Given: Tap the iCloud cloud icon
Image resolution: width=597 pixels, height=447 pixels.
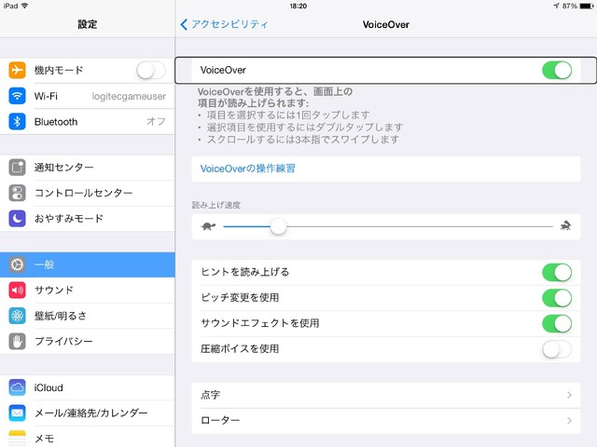Looking at the screenshot, I should point(17,387).
